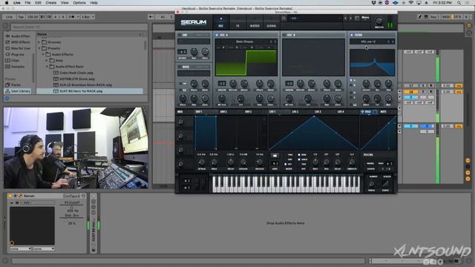The image size is (475, 267).
Task: Open Packs in browser Places
Action: (13, 85)
